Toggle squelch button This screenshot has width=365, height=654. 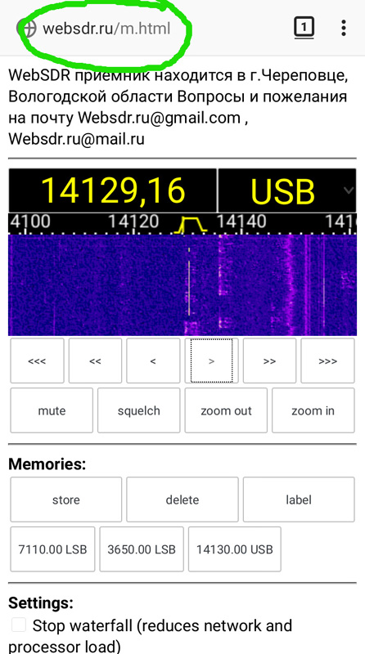tap(138, 411)
